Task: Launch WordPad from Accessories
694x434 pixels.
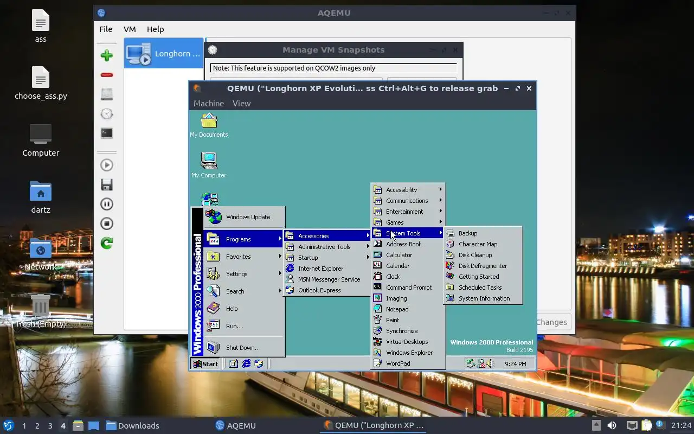Action: [x=408, y=363]
